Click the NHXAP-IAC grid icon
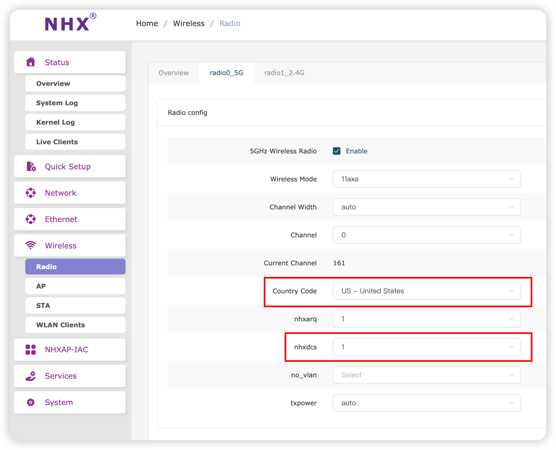This screenshot has height=450, width=556. (31, 350)
